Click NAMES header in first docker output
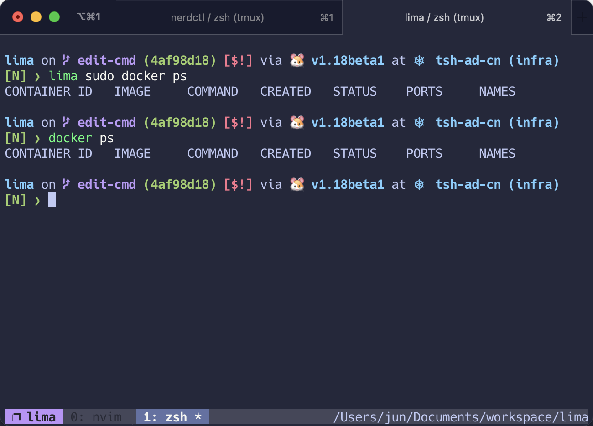This screenshot has height=426, width=593. 497,91
